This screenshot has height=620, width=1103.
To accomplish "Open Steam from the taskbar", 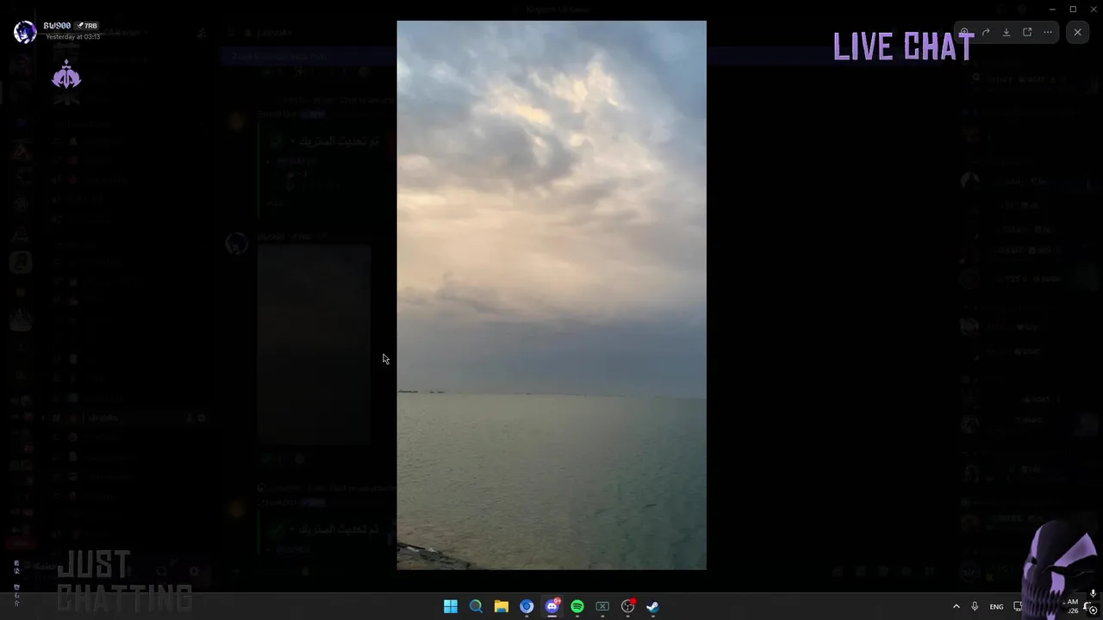I will [653, 606].
